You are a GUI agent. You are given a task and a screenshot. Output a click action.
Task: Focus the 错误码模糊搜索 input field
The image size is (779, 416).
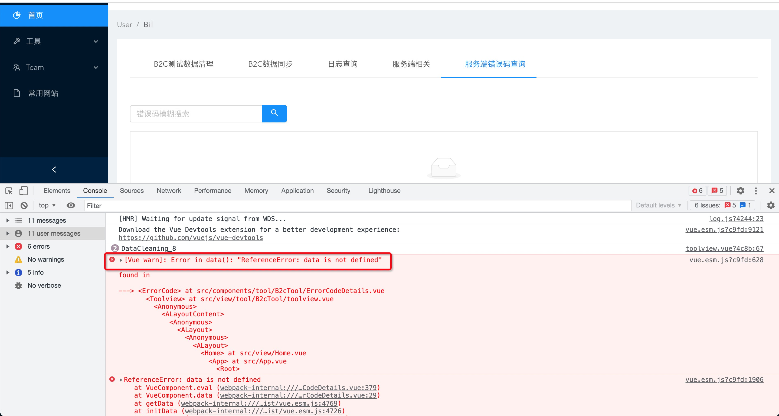[x=196, y=114]
